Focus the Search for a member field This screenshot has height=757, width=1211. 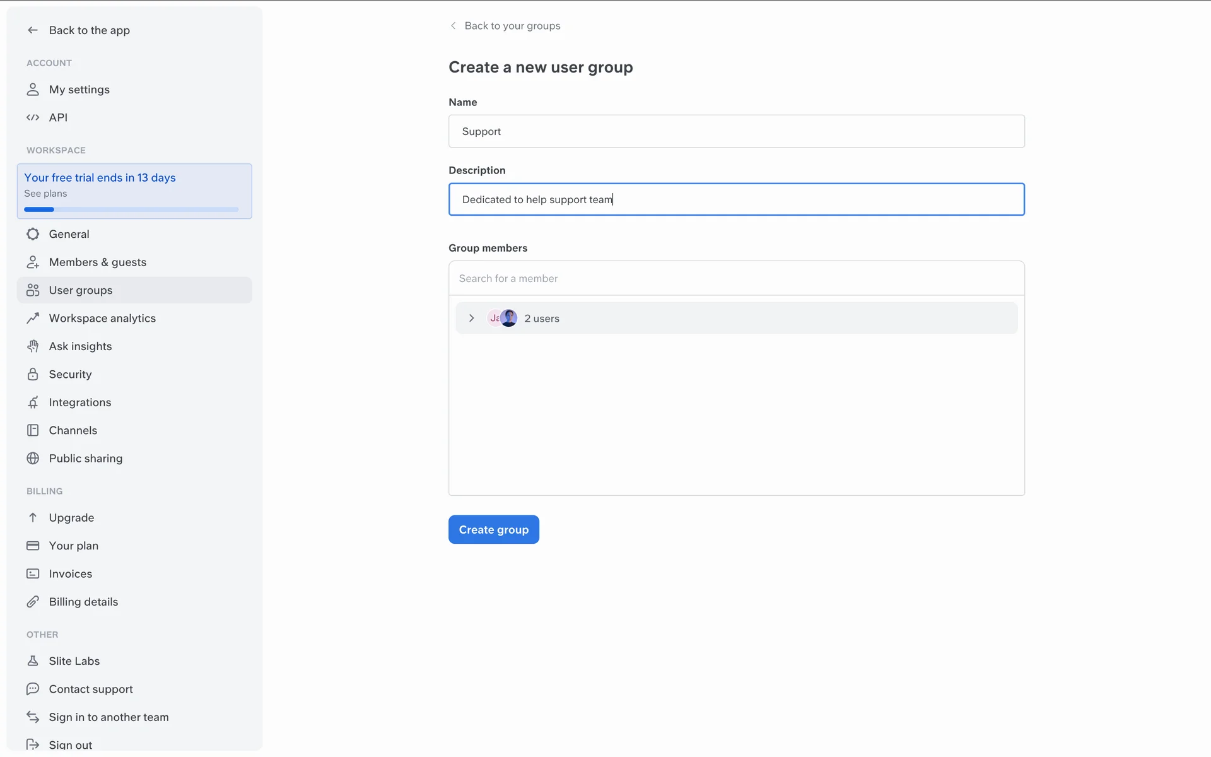point(736,278)
